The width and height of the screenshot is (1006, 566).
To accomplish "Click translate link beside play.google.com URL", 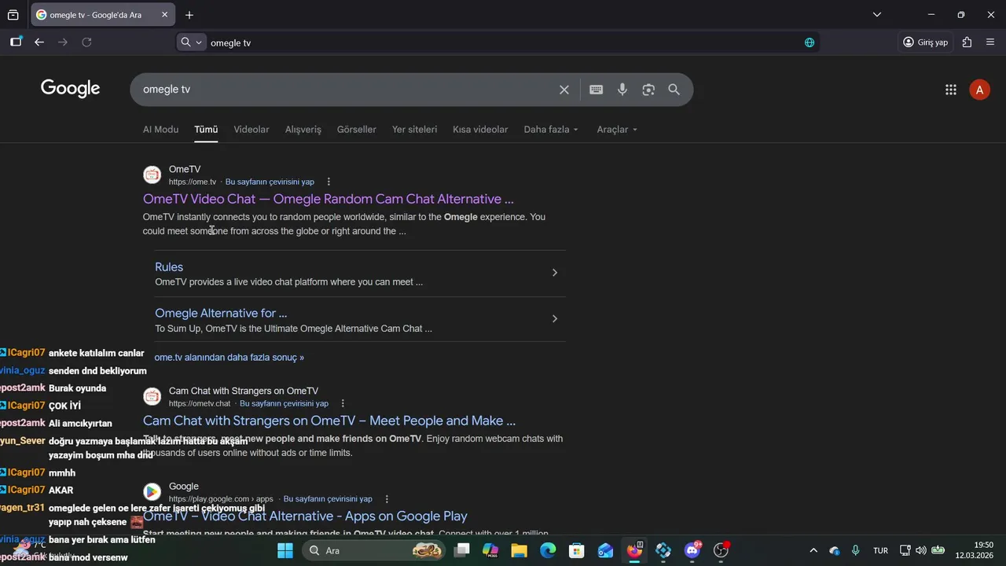I will pyautogui.click(x=328, y=499).
